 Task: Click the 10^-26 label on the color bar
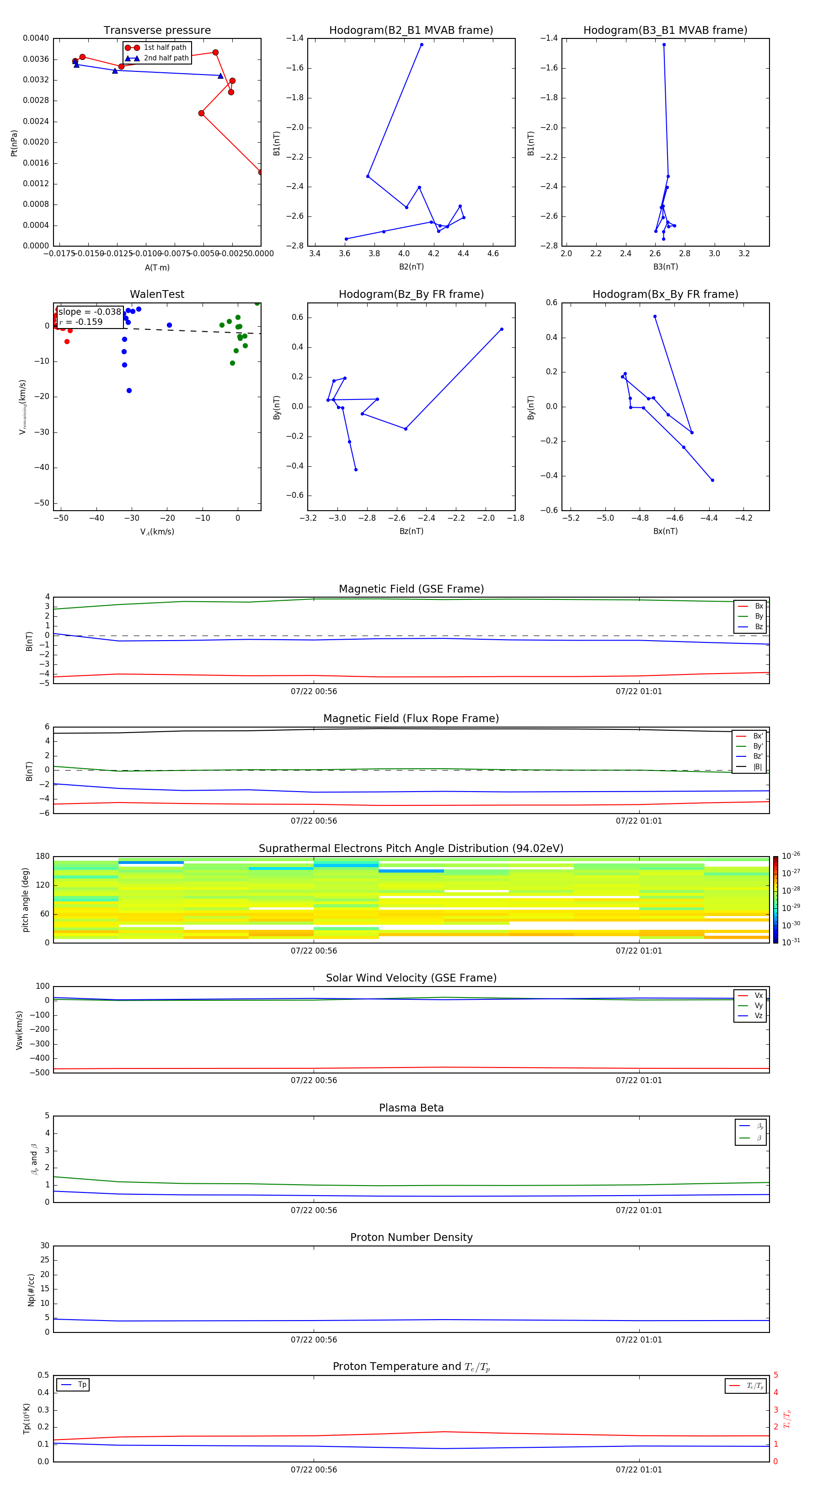(x=791, y=856)
